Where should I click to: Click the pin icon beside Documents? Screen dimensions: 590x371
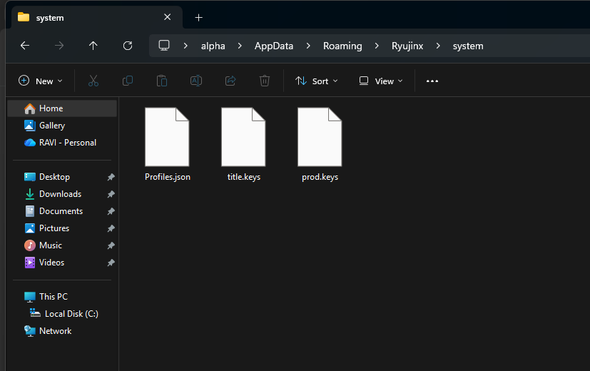pos(111,211)
